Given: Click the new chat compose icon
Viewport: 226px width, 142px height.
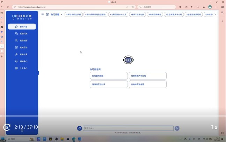Looking at the screenshot, I should tap(47, 15).
